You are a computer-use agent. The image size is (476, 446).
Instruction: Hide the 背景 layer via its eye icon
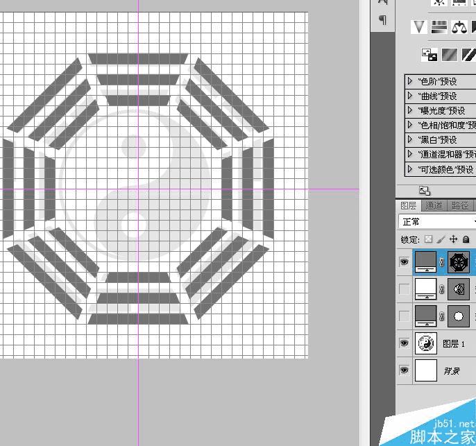click(x=404, y=370)
